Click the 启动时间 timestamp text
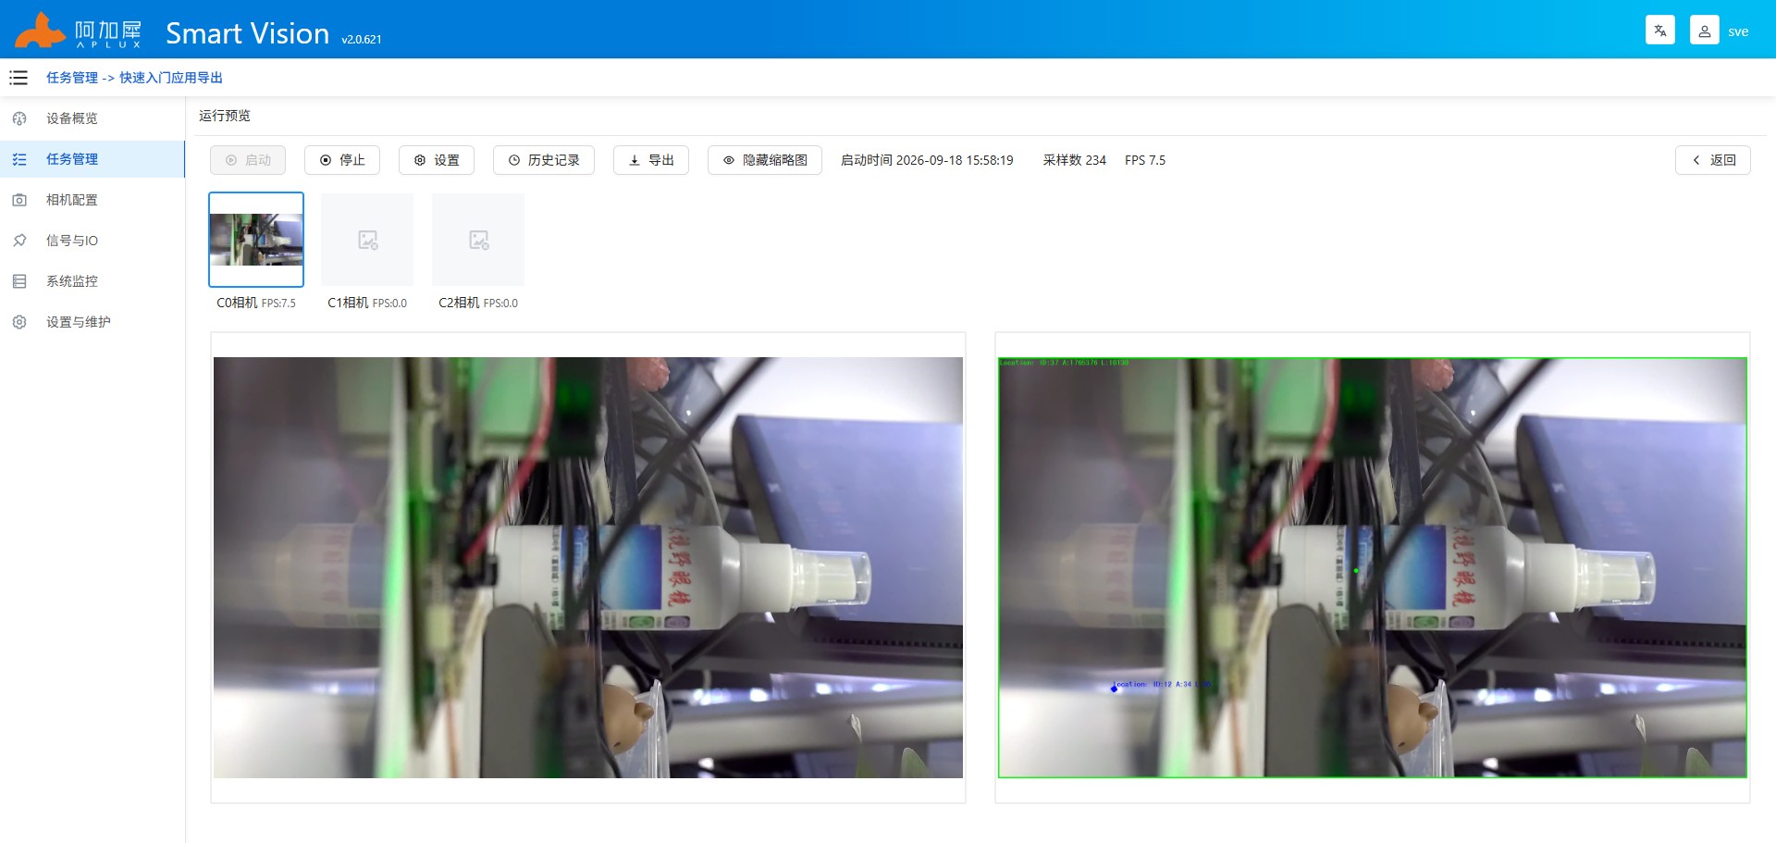 (927, 160)
